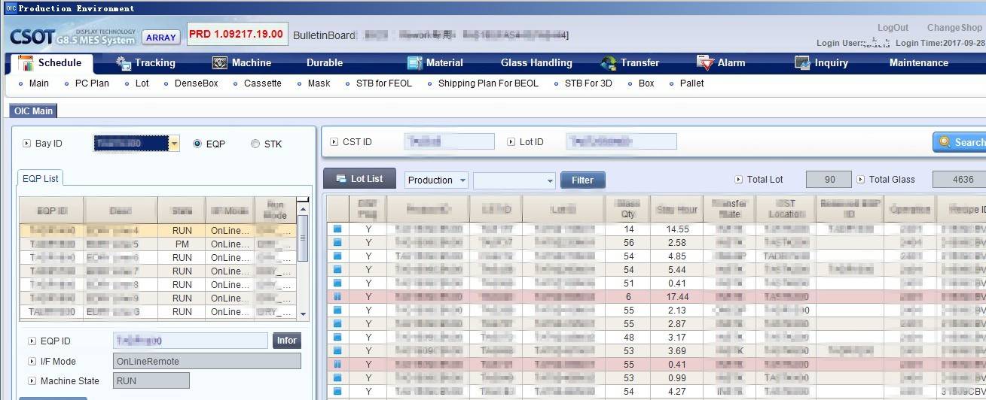Click the LogOut link
The image size is (986, 400).
click(x=893, y=28)
